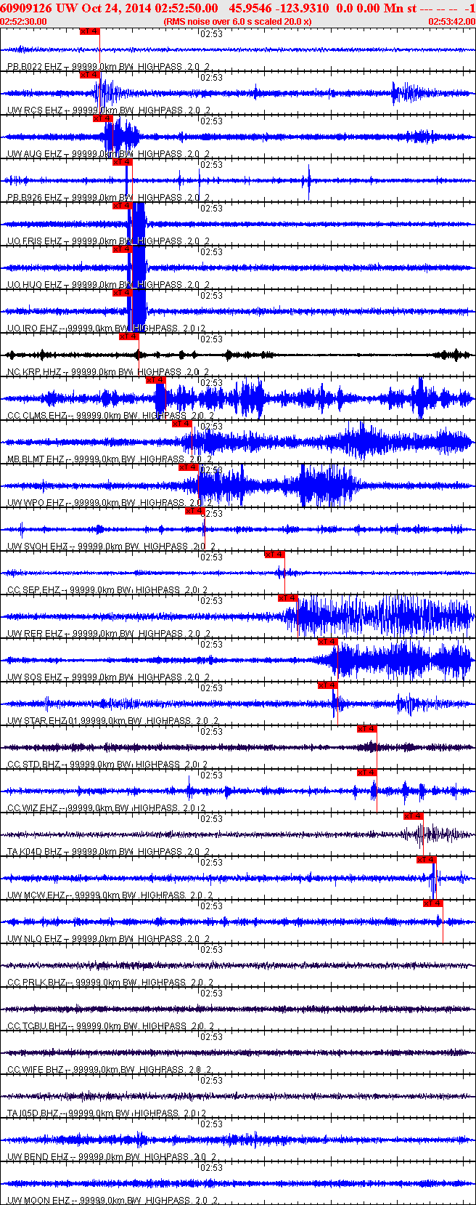
Task: Click the red pick marker on MB BLMT trace
Action: point(181,424)
